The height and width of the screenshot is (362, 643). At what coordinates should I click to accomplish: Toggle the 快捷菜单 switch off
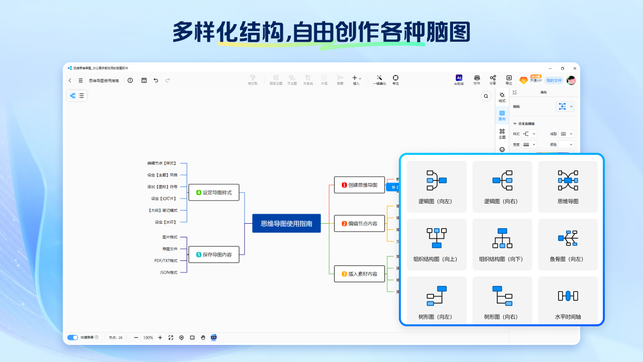[x=72, y=337]
